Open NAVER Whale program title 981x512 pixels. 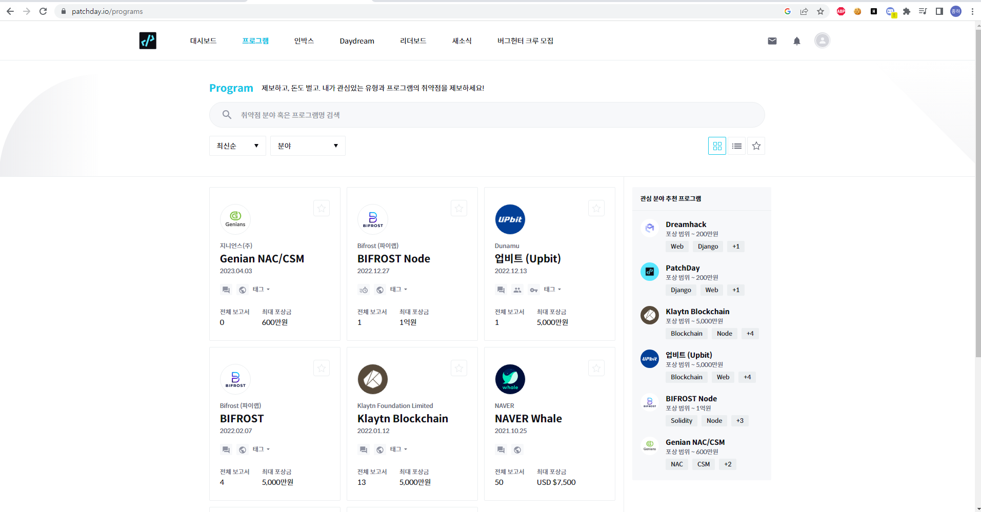[x=528, y=419]
